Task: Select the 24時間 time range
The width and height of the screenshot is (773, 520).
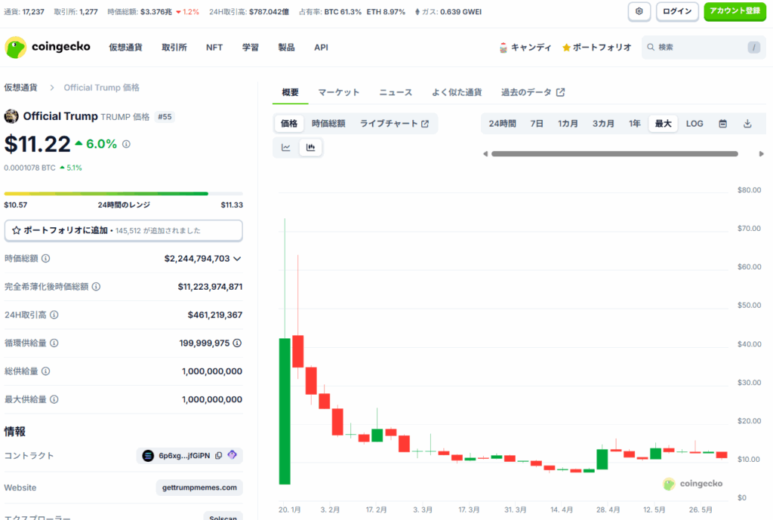Action: pos(502,124)
